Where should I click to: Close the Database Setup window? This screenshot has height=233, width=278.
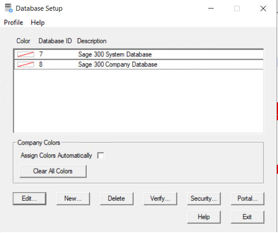pos(263,8)
